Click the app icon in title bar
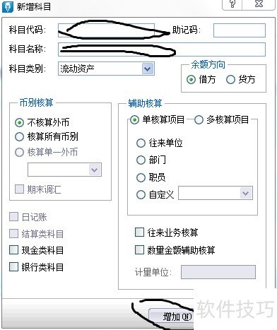The height and width of the screenshot is (330, 277). (8, 6)
